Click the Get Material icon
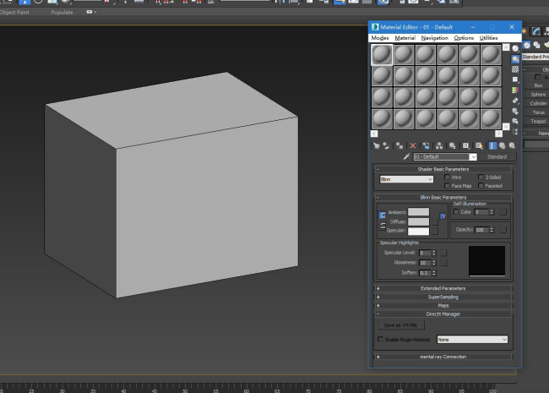Image resolution: width=549 pixels, height=393 pixels. [377, 145]
